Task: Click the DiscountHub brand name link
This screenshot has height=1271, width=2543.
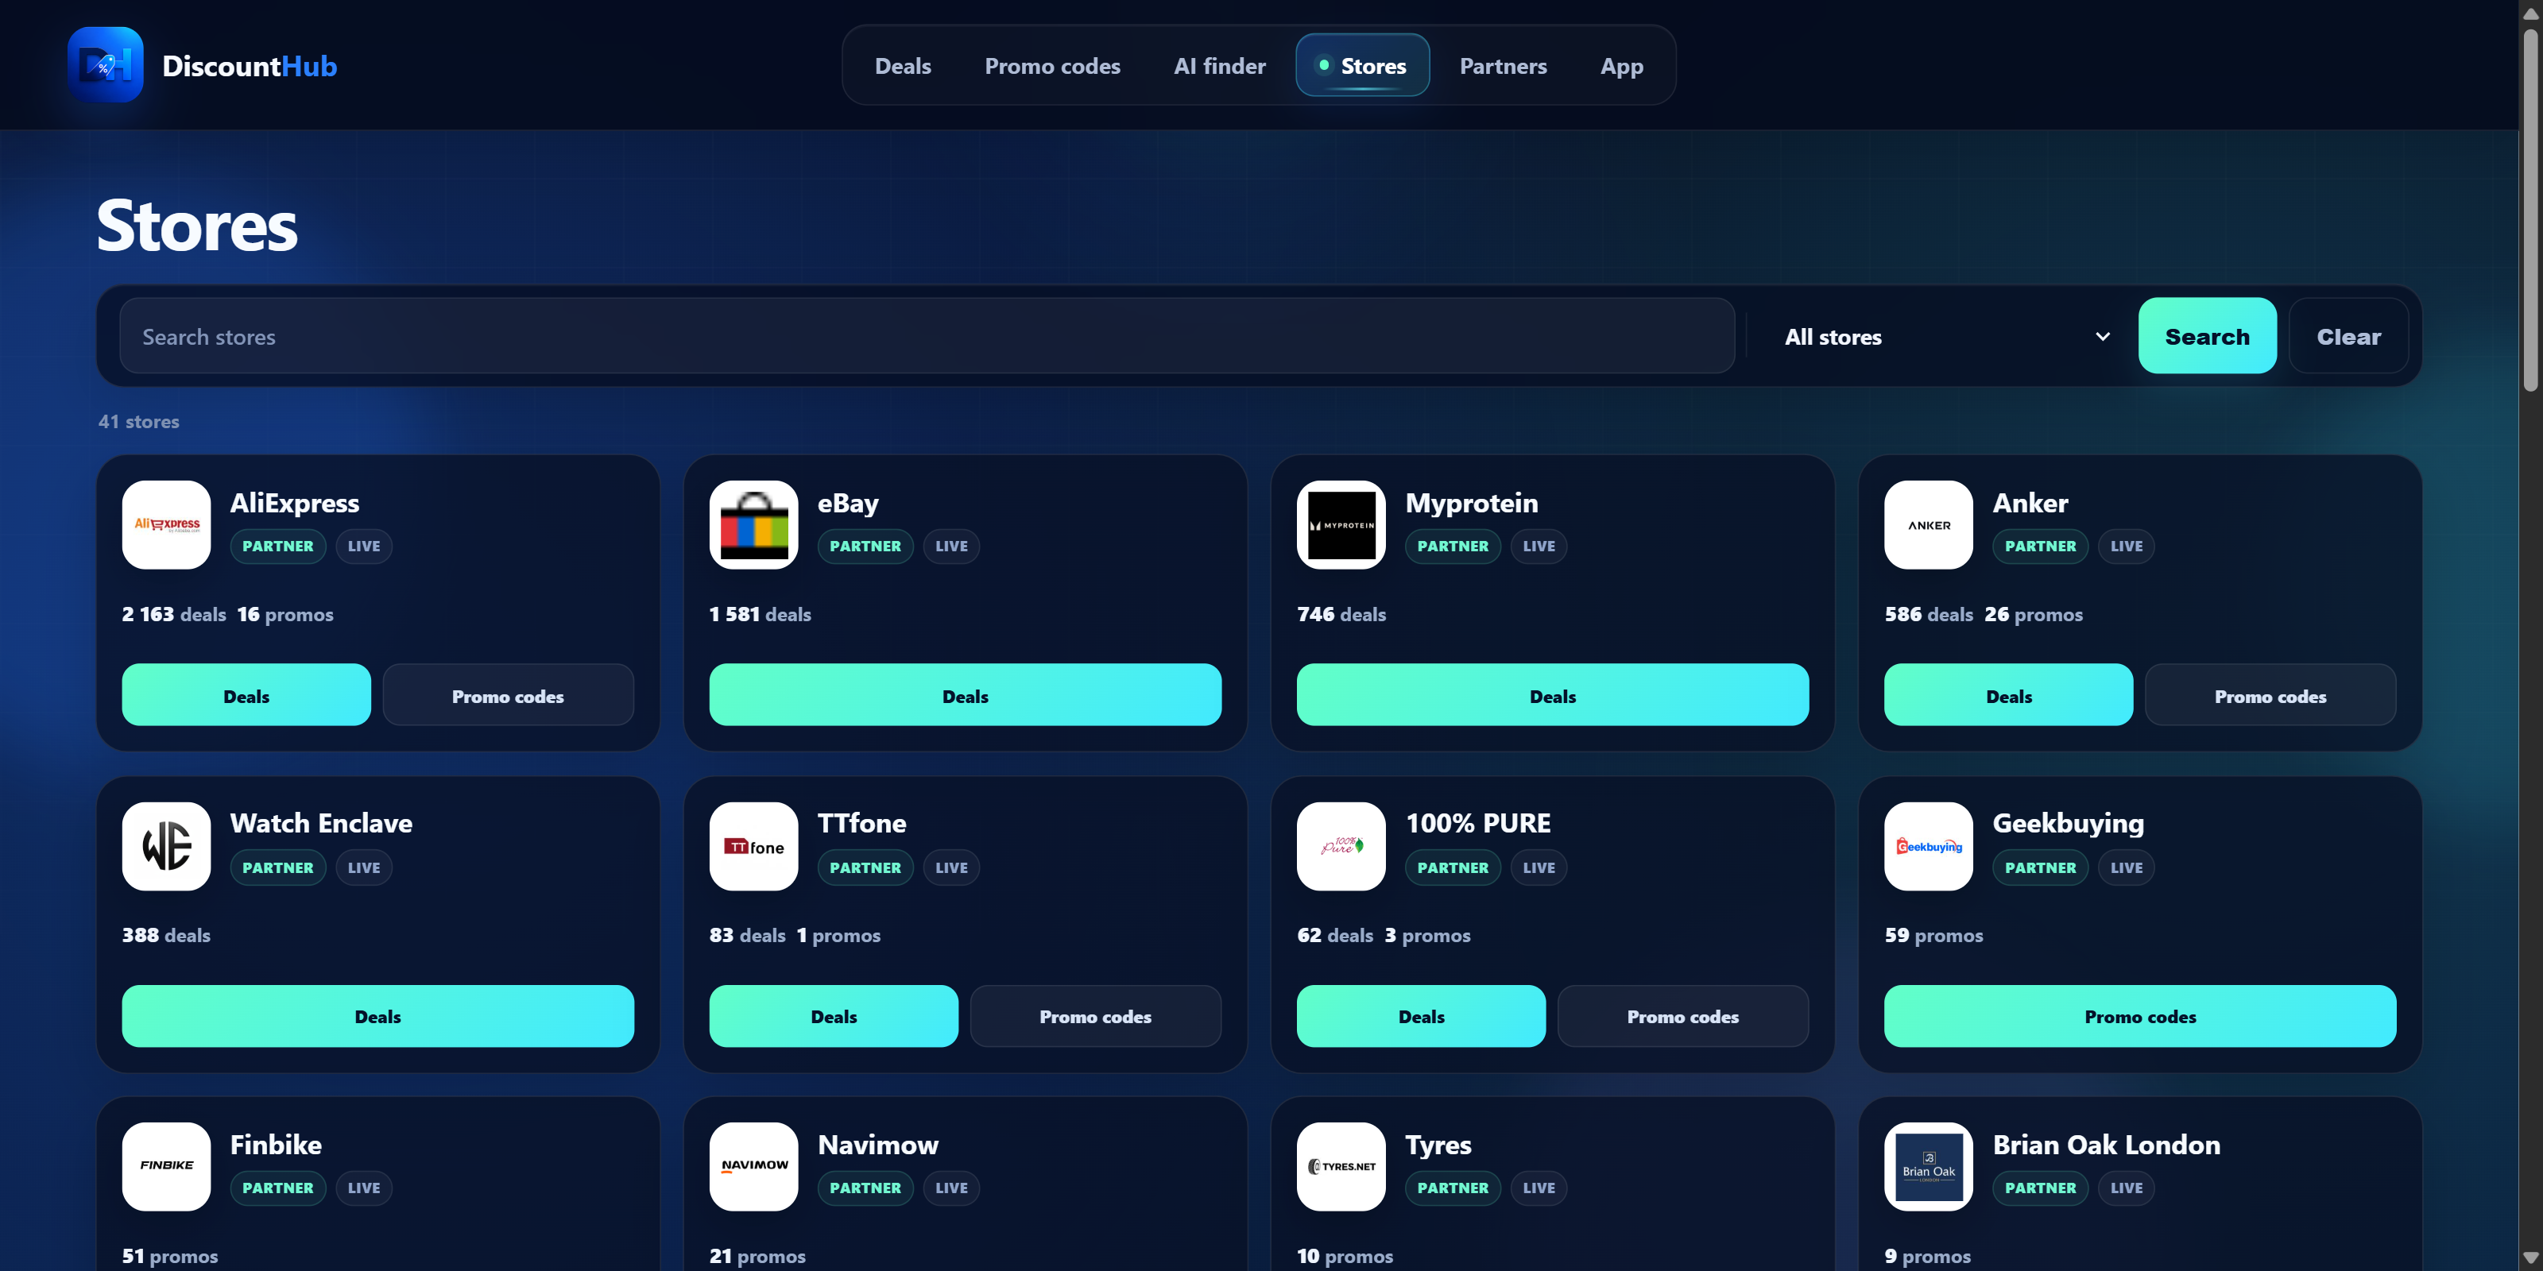Action: (x=249, y=66)
